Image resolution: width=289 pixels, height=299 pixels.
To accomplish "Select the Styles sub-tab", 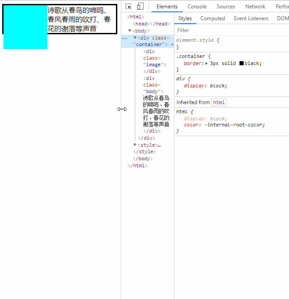I will tap(185, 18).
